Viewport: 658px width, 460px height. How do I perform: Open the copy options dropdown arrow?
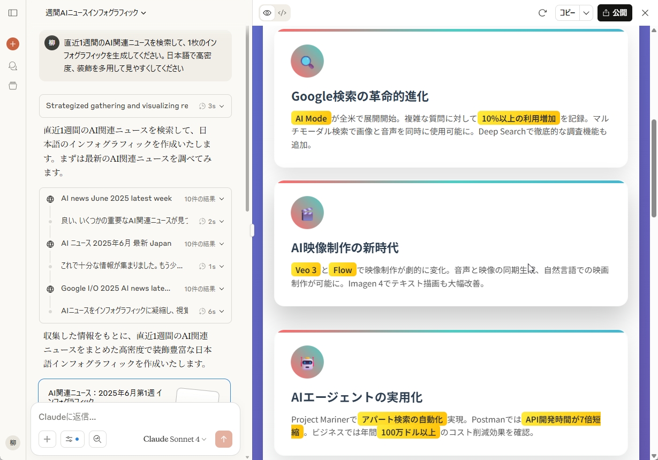pyautogui.click(x=586, y=13)
